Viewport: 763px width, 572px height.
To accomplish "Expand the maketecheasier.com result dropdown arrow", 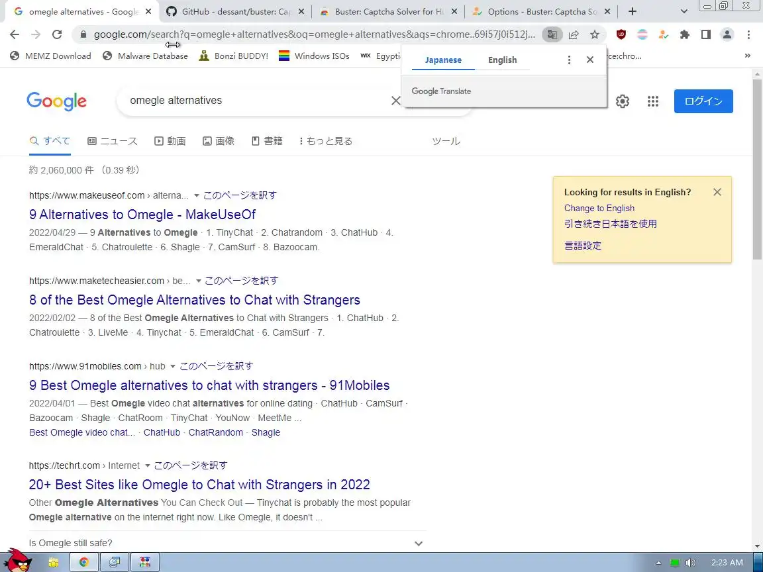I will [x=198, y=281].
